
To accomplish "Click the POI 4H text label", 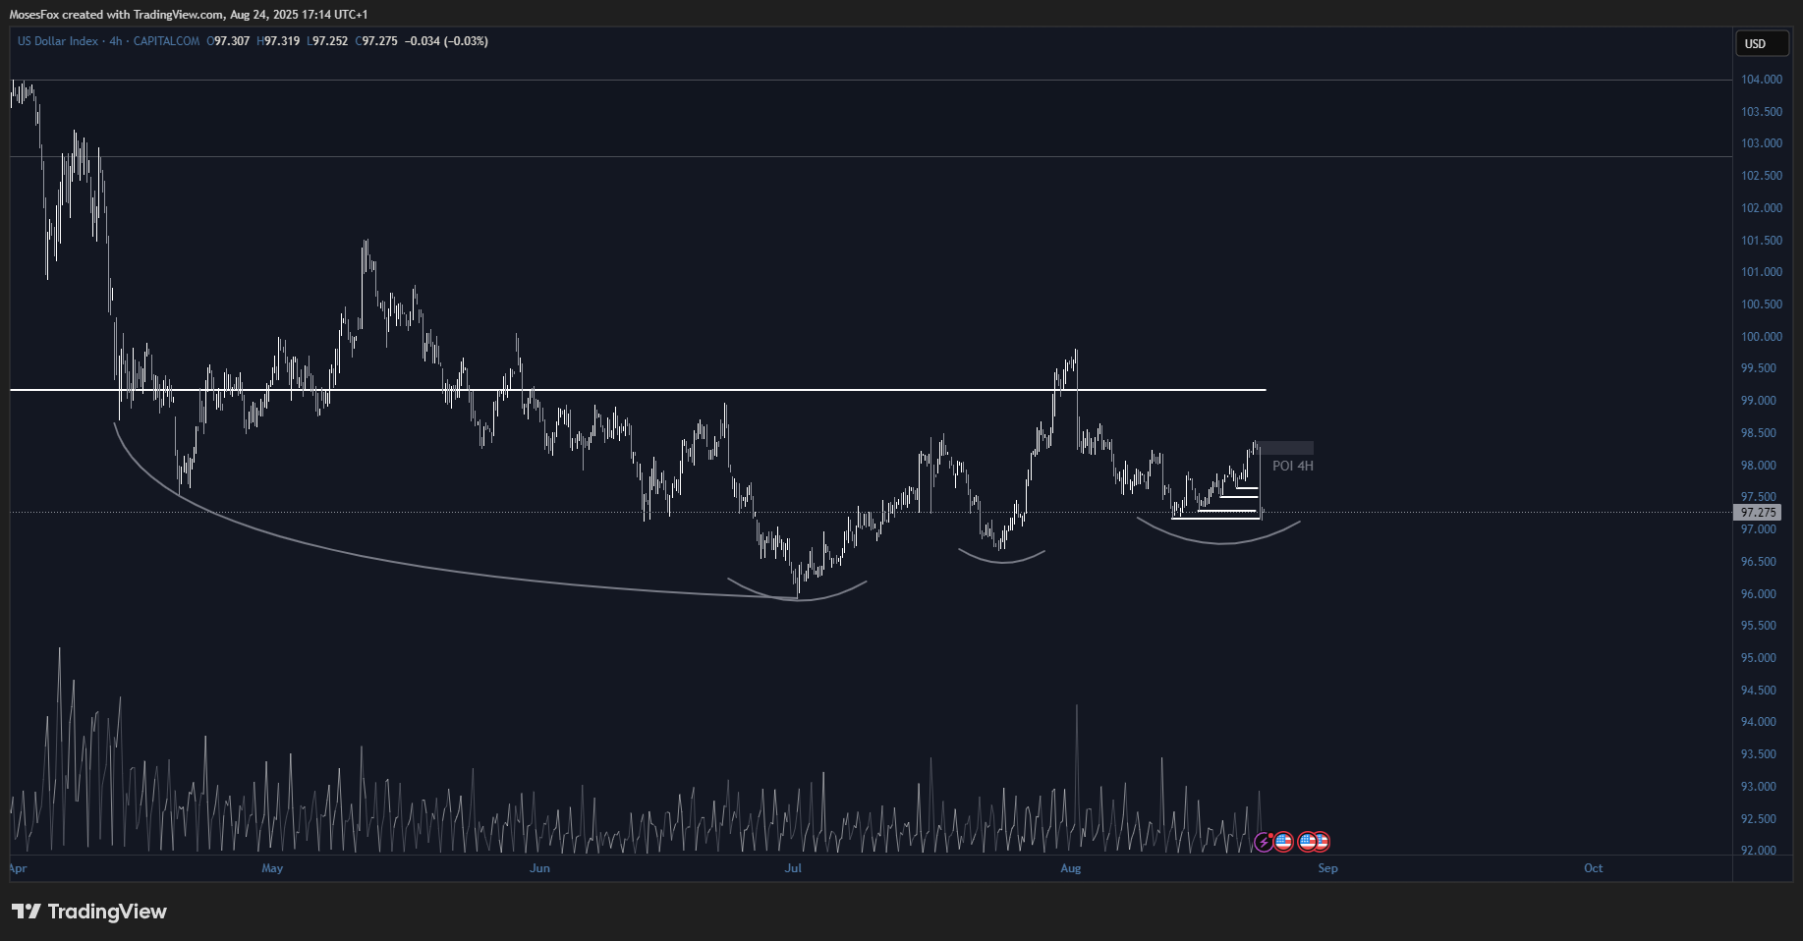I will click(x=1292, y=466).
